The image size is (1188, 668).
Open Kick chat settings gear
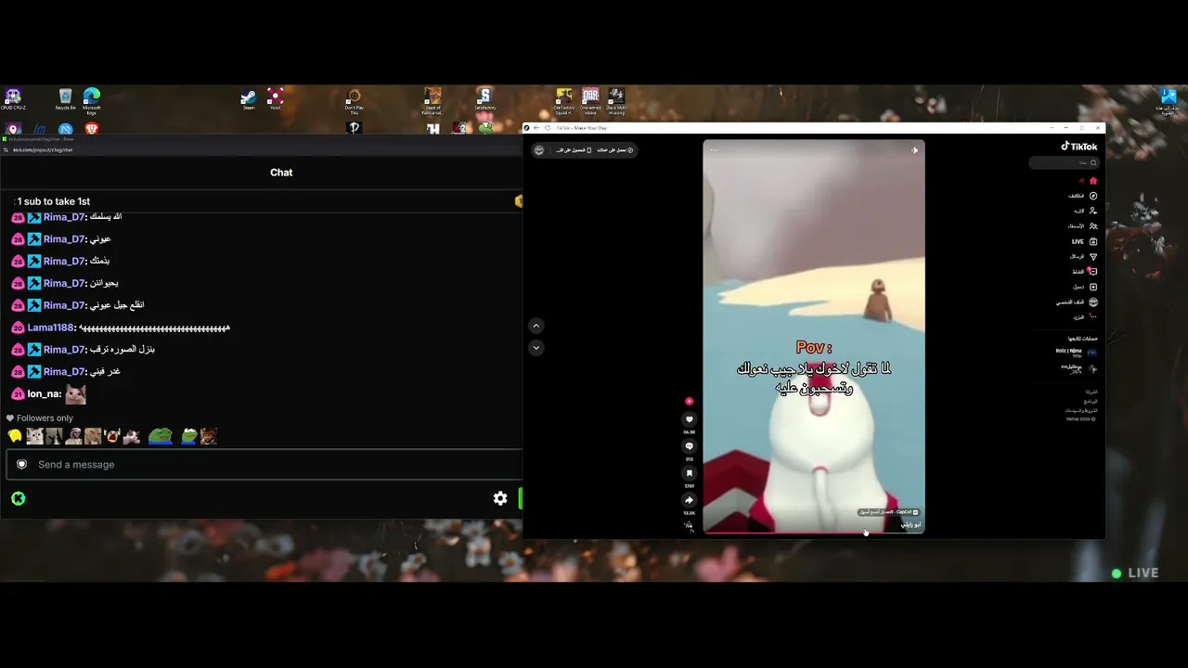point(500,498)
